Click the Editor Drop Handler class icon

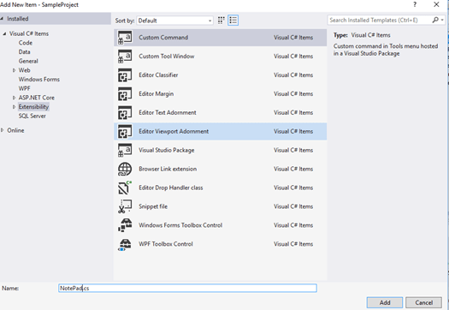point(125,188)
